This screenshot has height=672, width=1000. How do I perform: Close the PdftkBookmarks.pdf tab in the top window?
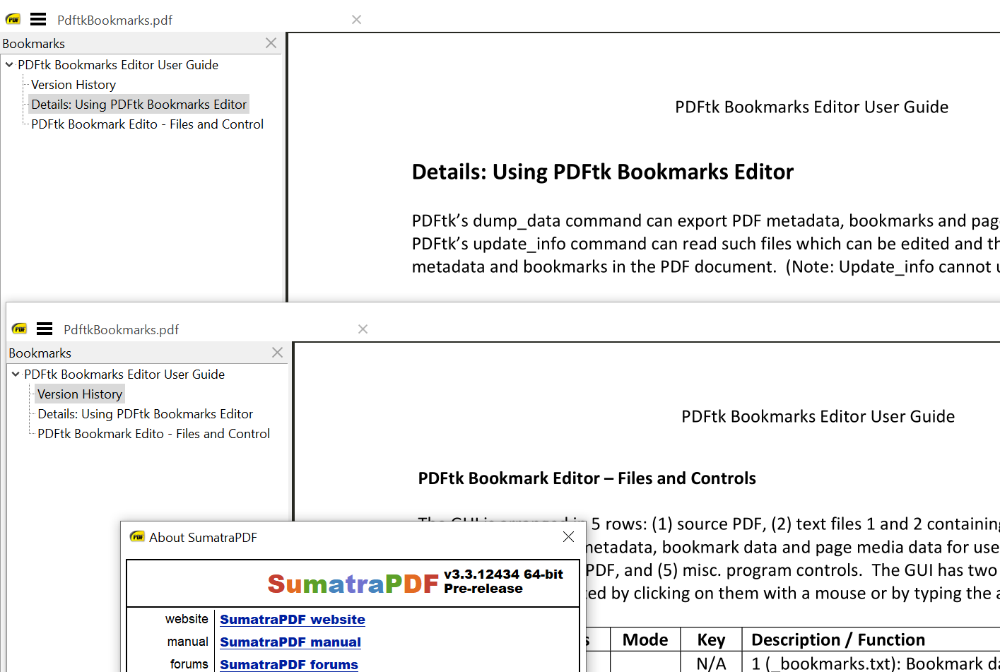[356, 20]
